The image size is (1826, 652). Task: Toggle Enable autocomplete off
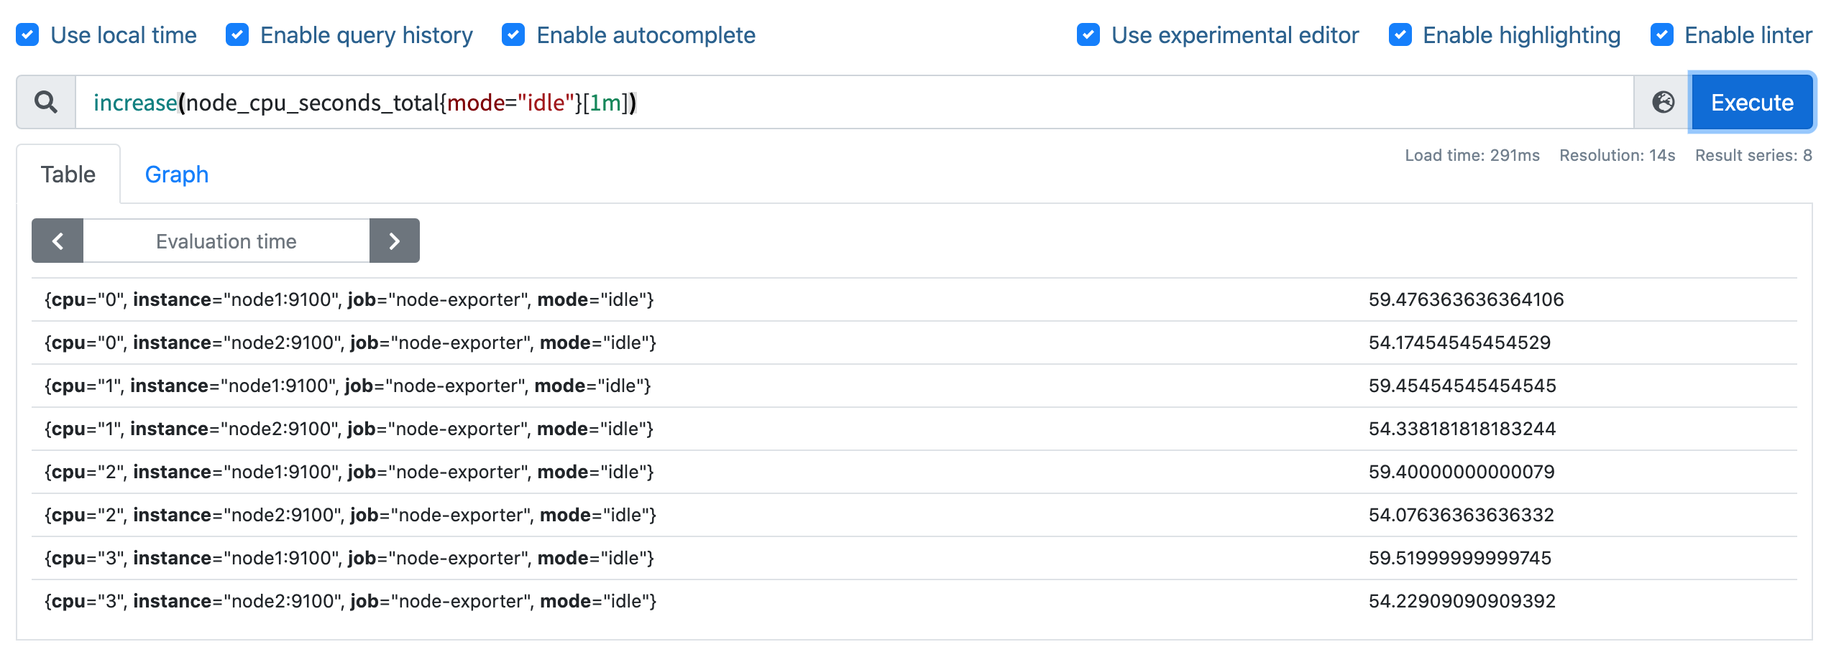pyautogui.click(x=513, y=34)
